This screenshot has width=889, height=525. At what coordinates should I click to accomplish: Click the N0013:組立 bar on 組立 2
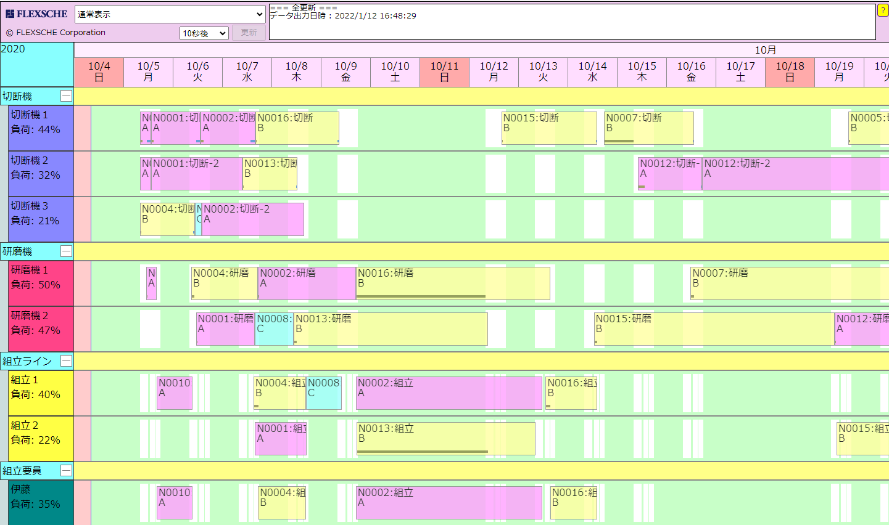point(445,438)
